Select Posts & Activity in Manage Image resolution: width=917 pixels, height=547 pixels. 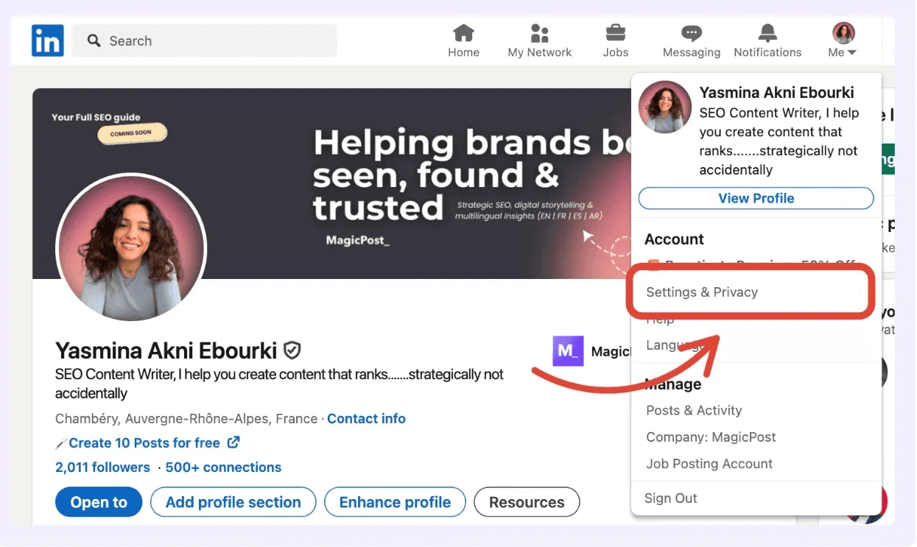tap(694, 411)
